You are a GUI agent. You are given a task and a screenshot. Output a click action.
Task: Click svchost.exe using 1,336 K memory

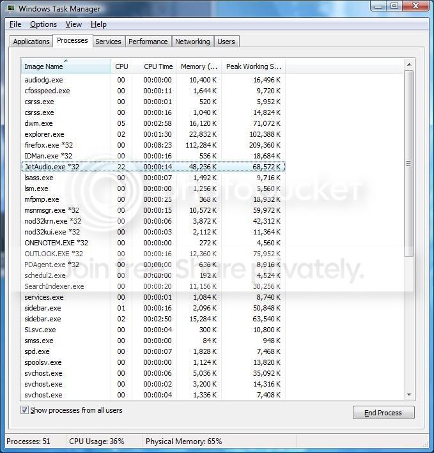coord(153,395)
